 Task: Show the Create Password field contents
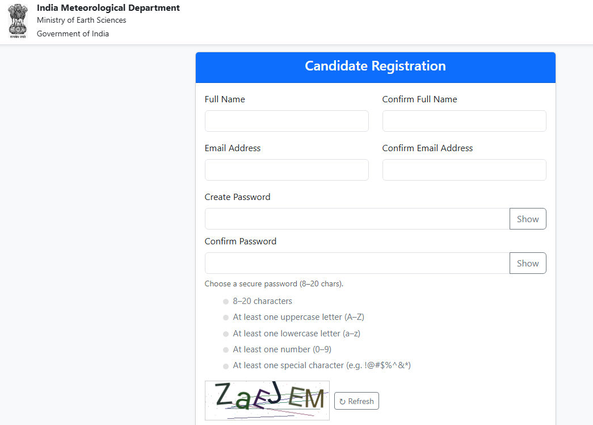528,219
